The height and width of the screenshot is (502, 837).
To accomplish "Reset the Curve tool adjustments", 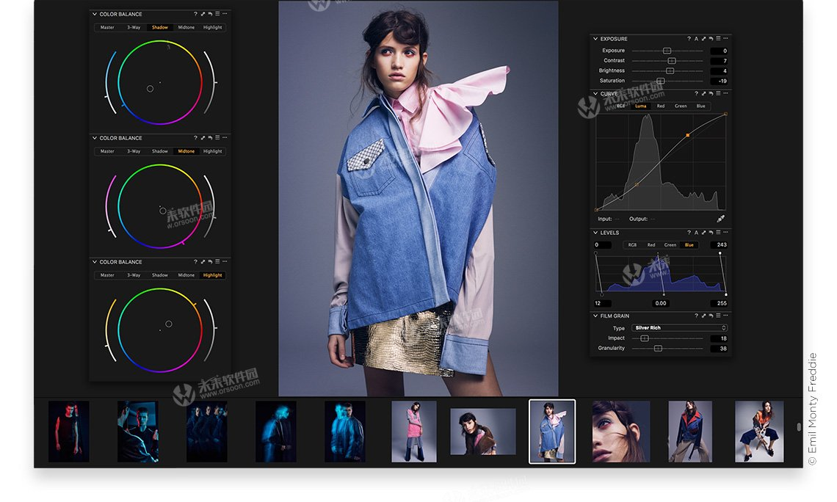I will [x=711, y=93].
